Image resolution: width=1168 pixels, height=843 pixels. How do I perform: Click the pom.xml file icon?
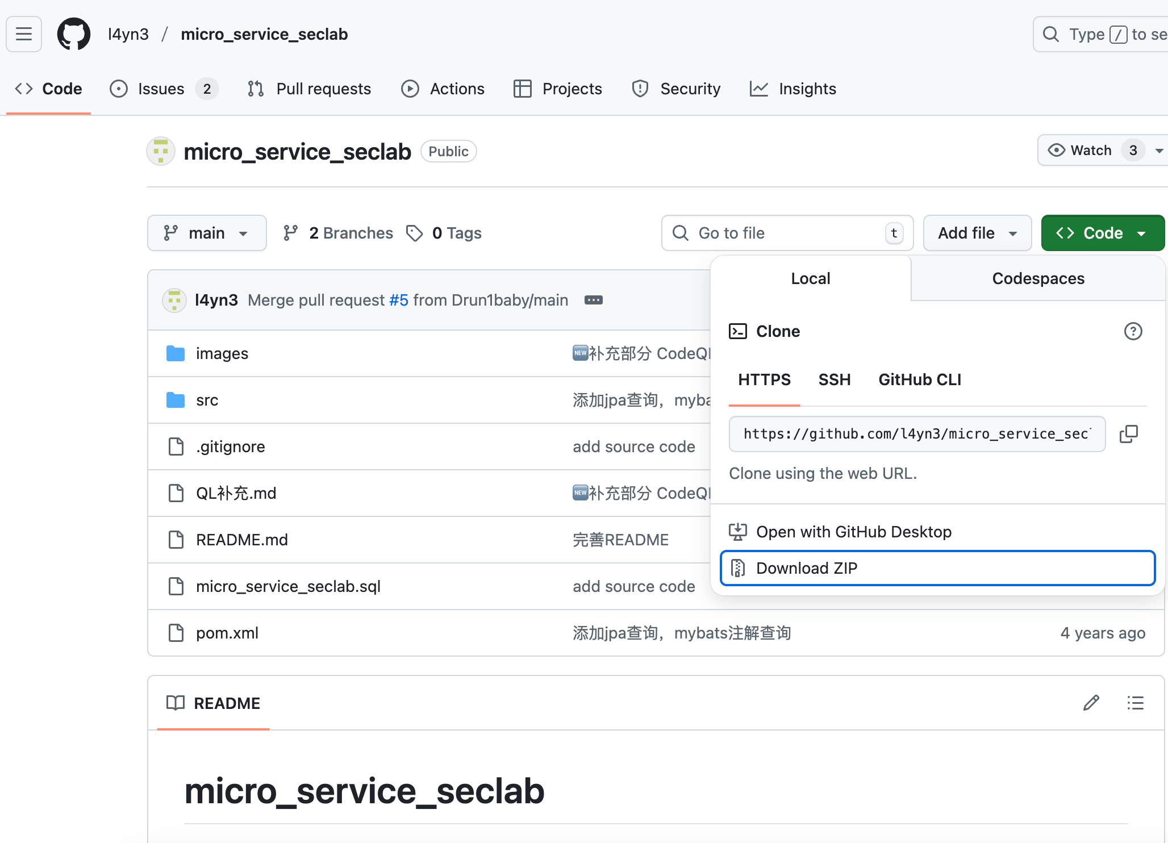click(176, 633)
